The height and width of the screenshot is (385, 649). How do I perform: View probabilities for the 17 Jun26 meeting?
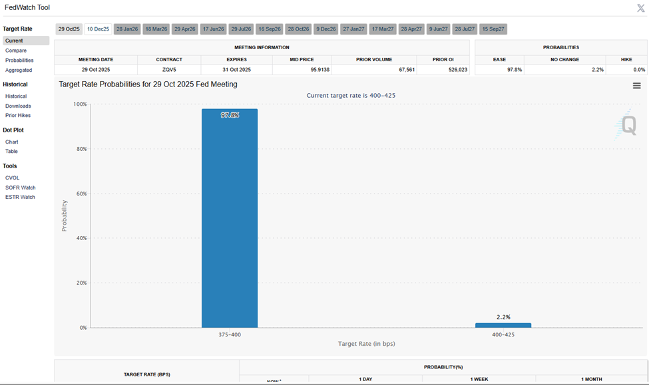coord(213,29)
